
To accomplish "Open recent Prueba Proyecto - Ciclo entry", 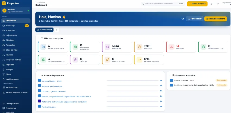I will (x=15, y=93).
